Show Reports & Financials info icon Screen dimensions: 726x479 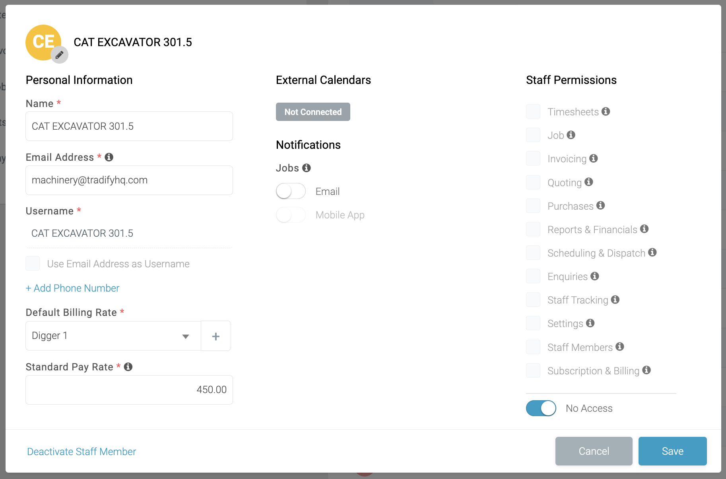(x=644, y=229)
